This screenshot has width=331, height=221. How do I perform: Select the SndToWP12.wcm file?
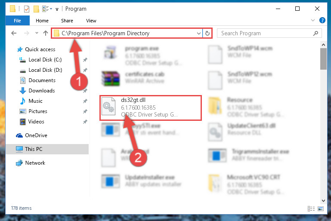[240, 80]
